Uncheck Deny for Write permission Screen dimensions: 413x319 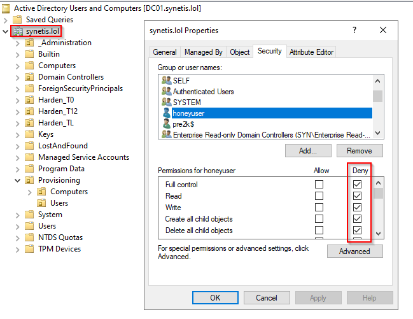[357, 207]
